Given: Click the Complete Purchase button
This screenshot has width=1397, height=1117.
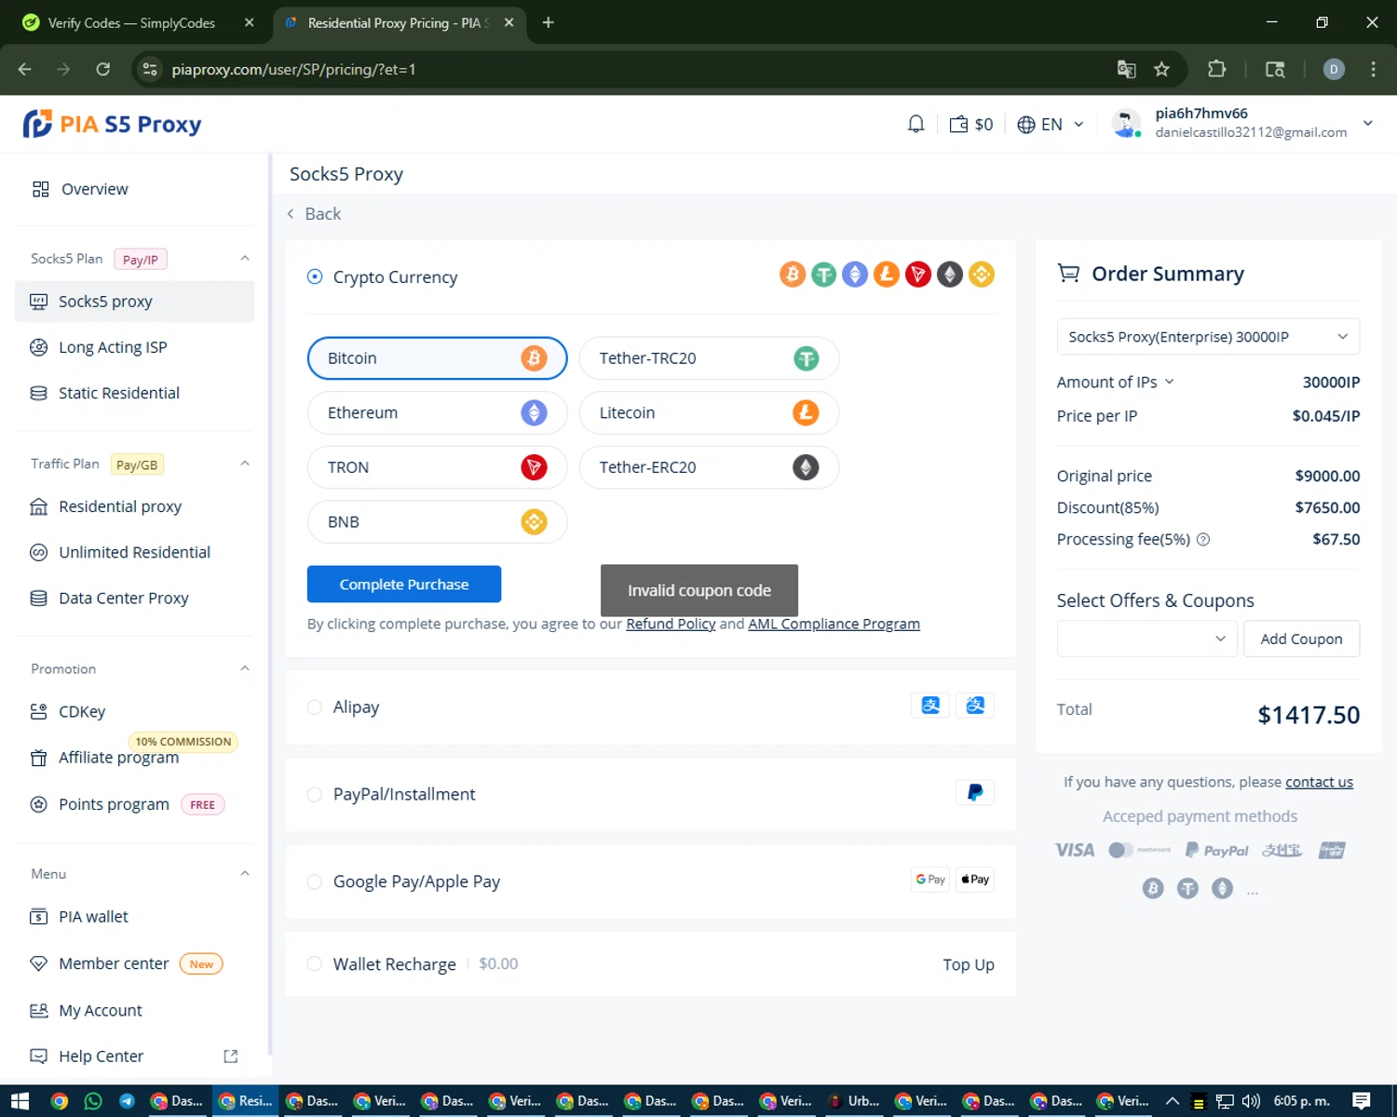Looking at the screenshot, I should tap(403, 585).
